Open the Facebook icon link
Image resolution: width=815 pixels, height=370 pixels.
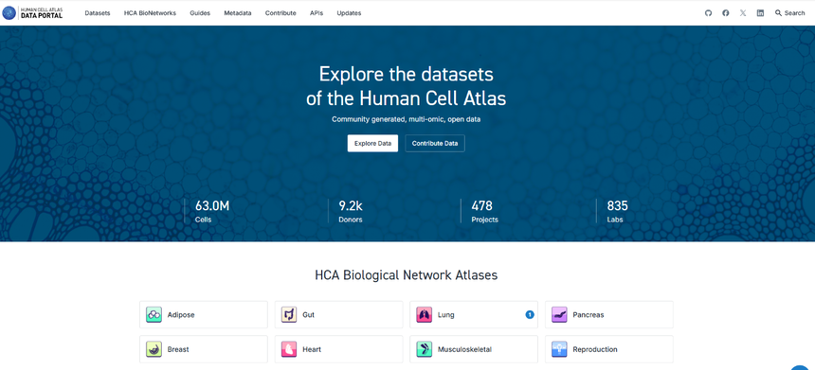(726, 13)
